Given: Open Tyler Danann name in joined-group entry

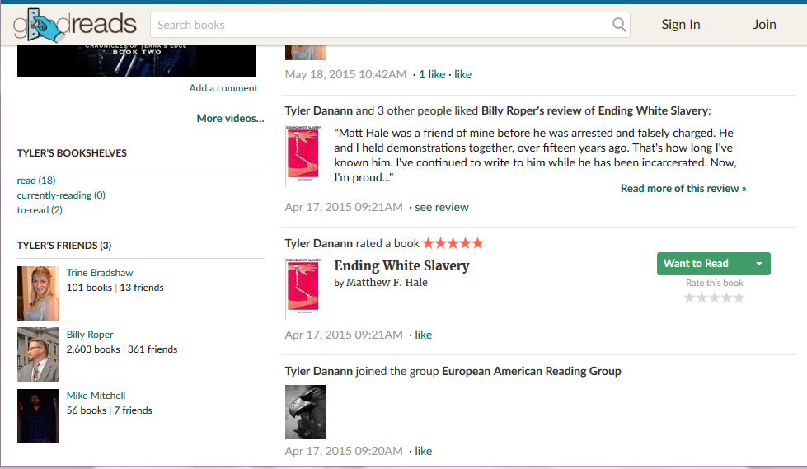Looking at the screenshot, I should point(318,371).
